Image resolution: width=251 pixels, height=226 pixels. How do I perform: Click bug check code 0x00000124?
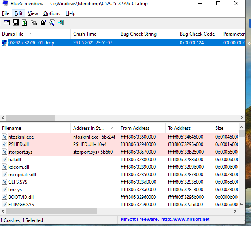[192, 43]
